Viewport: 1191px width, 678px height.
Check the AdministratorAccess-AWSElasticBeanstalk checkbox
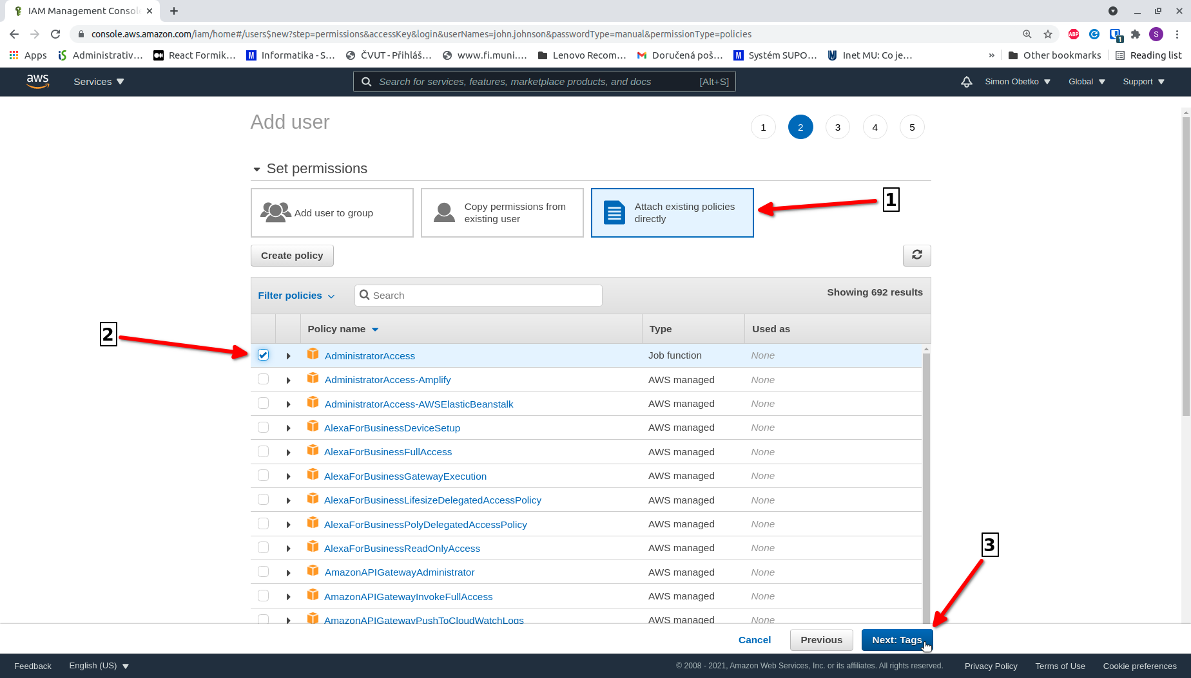tap(263, 403)
